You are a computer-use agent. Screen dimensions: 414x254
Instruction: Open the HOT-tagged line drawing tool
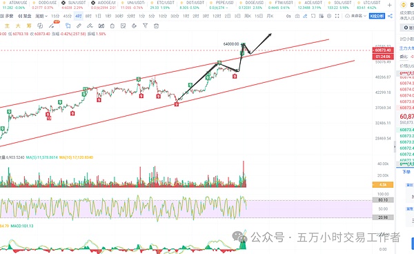pyautogui.click(x=52, y=26)
